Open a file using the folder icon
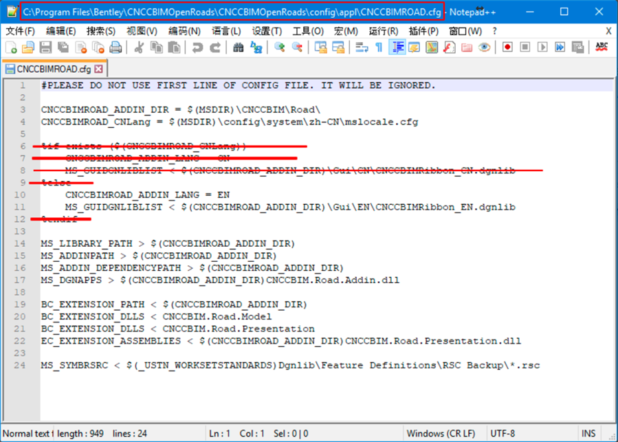 tap(28, 47)
